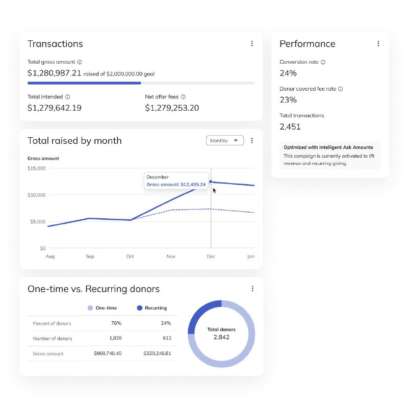Click info icon beside Total intended

[x=68, y=96]
